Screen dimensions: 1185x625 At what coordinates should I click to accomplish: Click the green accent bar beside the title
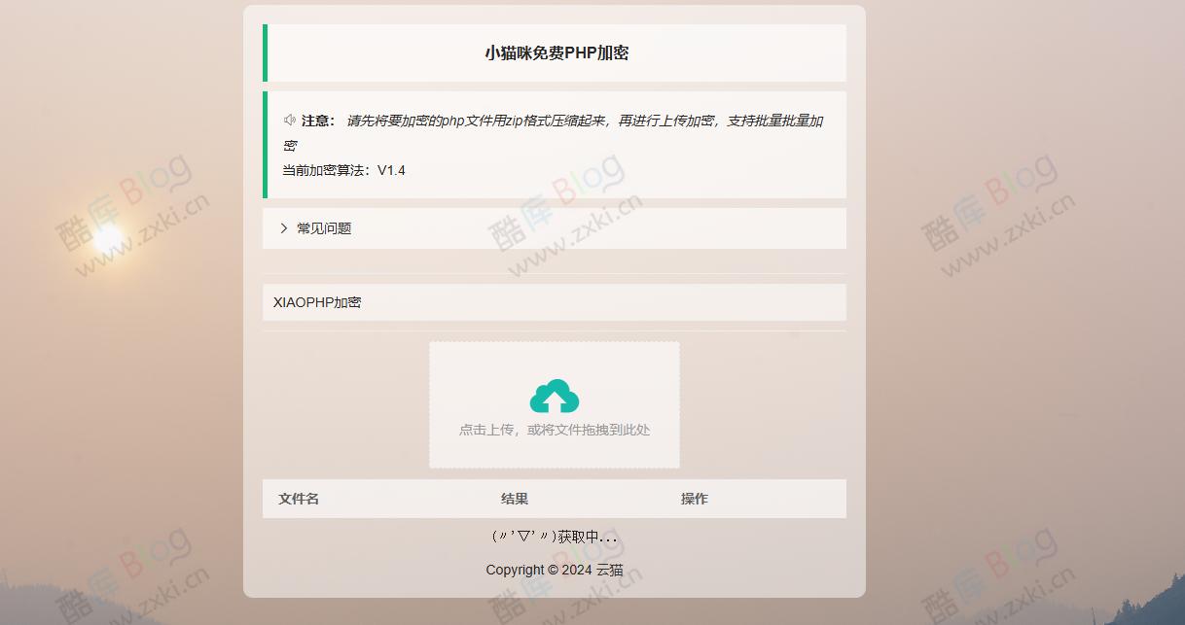click(x=265, y=52)
